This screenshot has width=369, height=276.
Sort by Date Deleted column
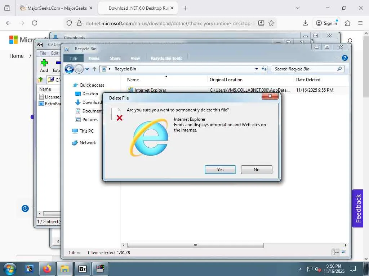coord(308,80)
